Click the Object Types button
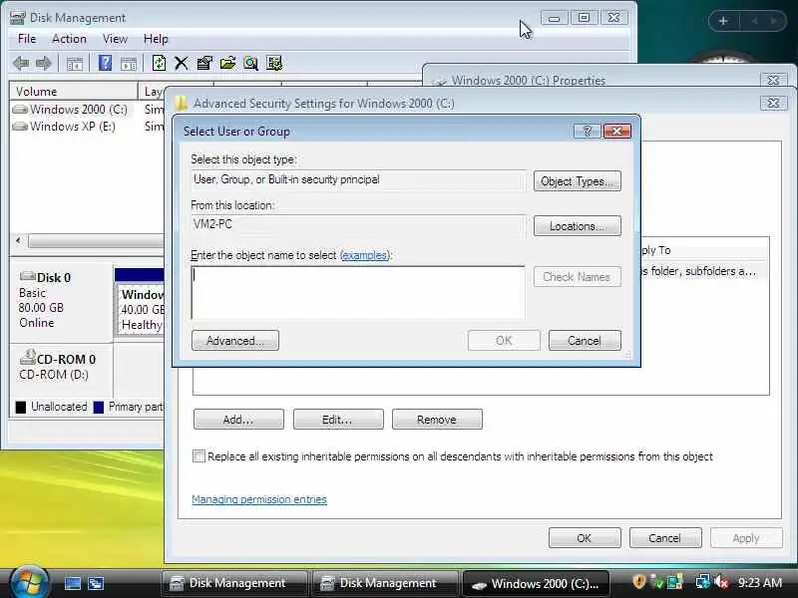 pyautogui.click(x=578, y=181)
